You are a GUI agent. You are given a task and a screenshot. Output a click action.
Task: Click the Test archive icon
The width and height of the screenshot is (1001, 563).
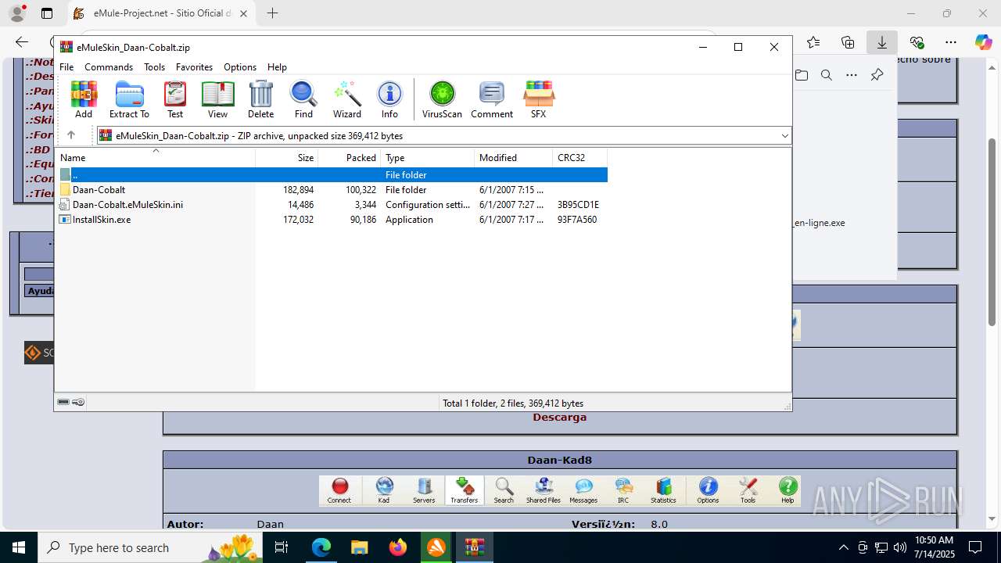(175, 99)
